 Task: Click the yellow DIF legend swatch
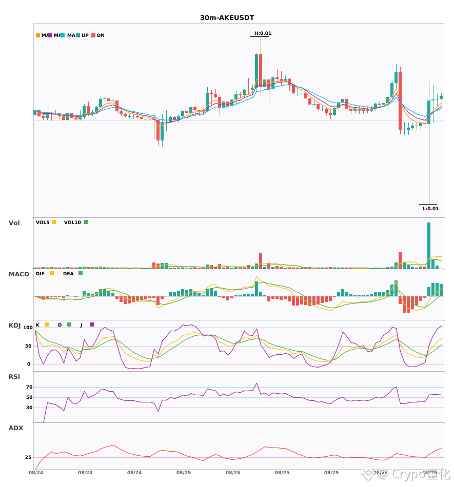[52, 273]
